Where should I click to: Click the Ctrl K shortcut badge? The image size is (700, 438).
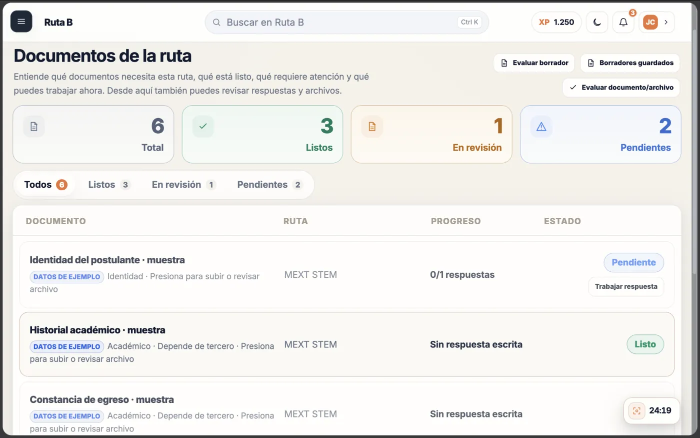469,23
